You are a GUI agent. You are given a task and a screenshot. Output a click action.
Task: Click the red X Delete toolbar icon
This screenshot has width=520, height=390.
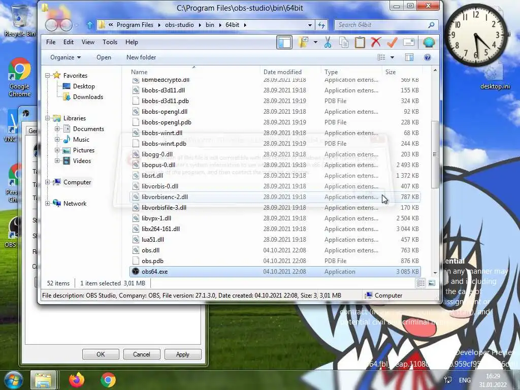pos(376,42)
